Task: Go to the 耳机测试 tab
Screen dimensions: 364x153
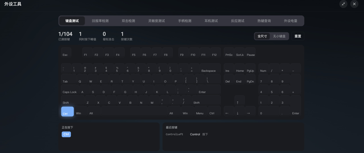Action: click(211, 21)
